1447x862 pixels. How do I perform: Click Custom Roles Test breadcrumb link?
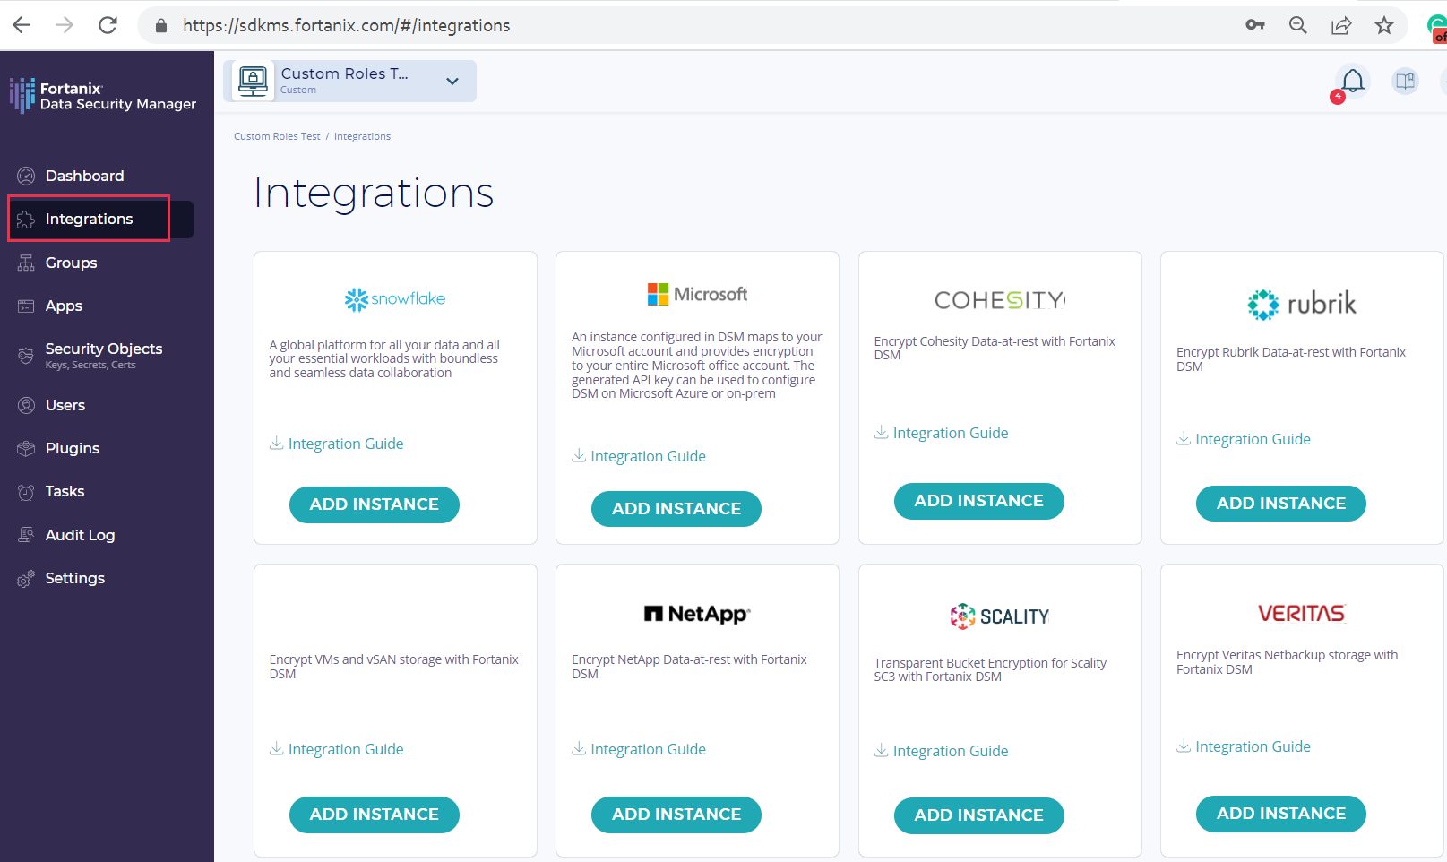pyautogui.click(x=277, y=136)
